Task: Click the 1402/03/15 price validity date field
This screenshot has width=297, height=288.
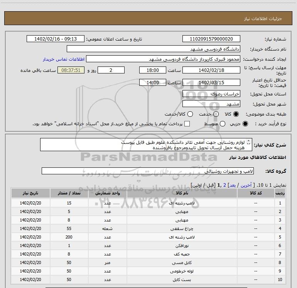Action: 211,83
